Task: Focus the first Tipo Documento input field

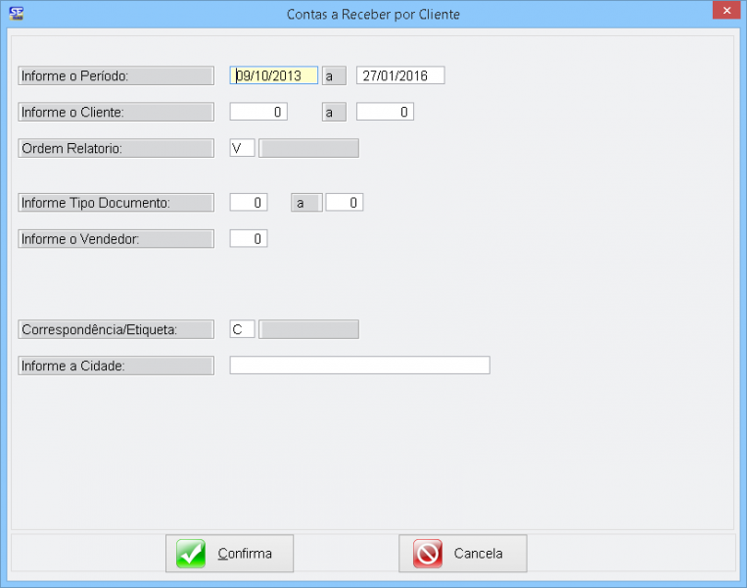Action: [249, 203]
